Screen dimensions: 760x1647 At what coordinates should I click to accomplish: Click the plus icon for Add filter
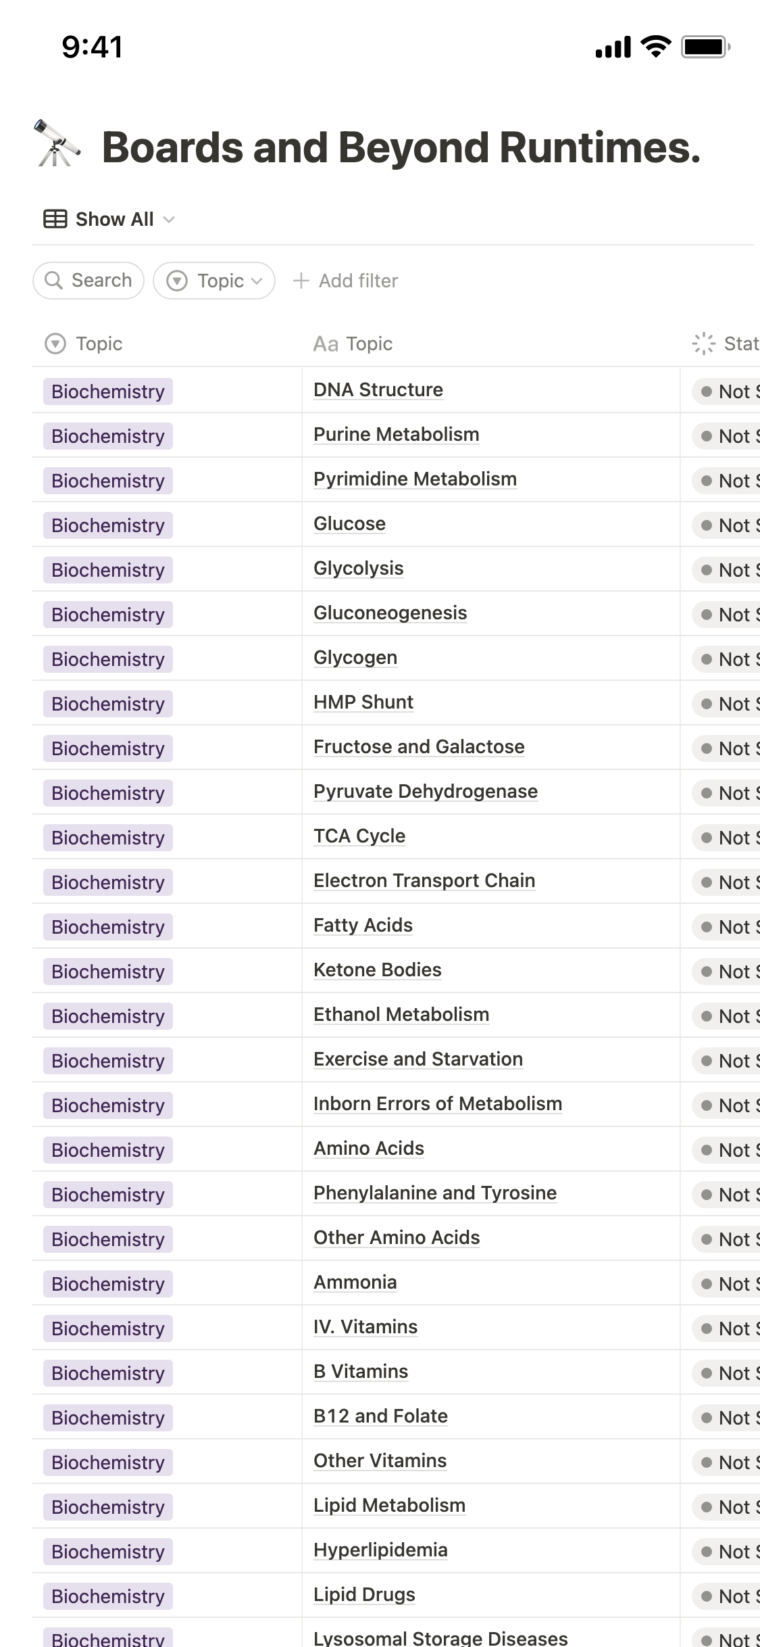coord(301,281)
